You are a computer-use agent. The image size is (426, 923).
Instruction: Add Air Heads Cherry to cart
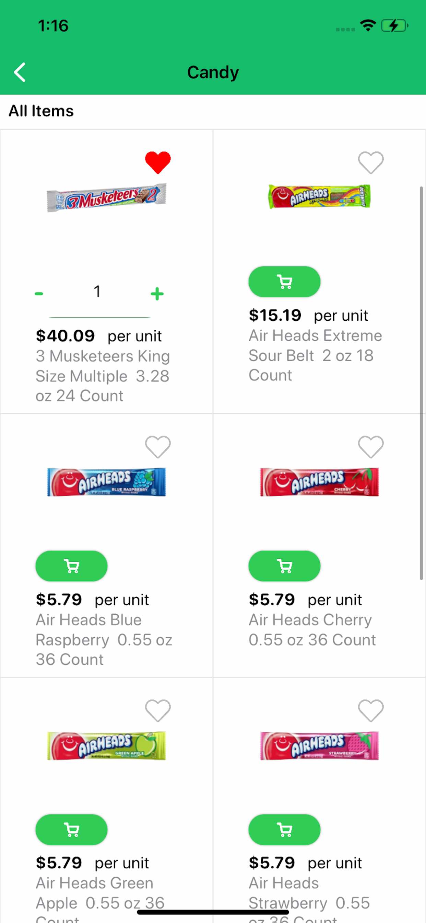284,566
